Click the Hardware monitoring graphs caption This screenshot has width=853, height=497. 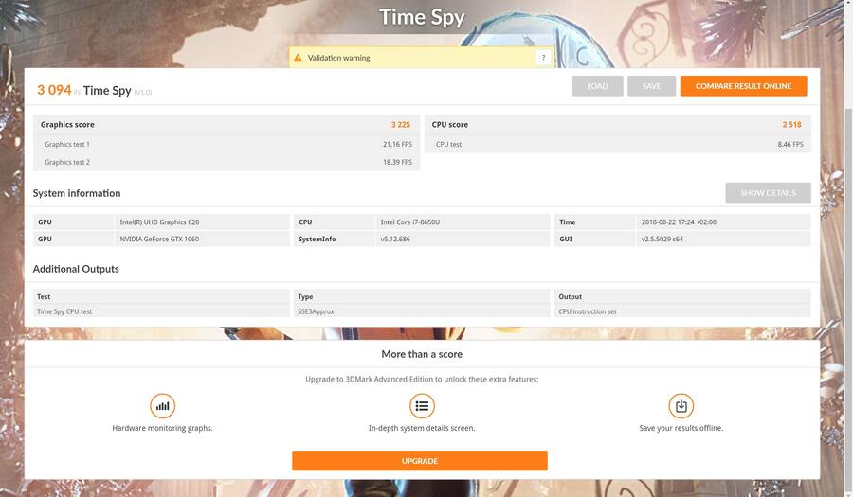[x=162, y=428]
